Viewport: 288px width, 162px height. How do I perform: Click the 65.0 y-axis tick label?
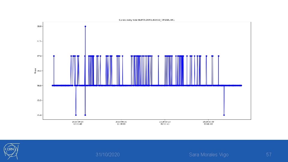(39, 115)
